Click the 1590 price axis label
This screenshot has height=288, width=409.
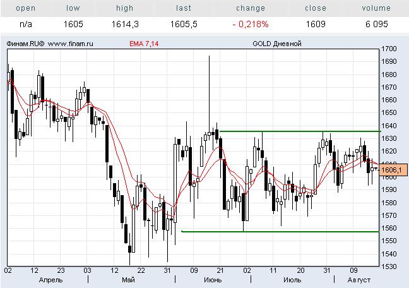coord(389,189)
